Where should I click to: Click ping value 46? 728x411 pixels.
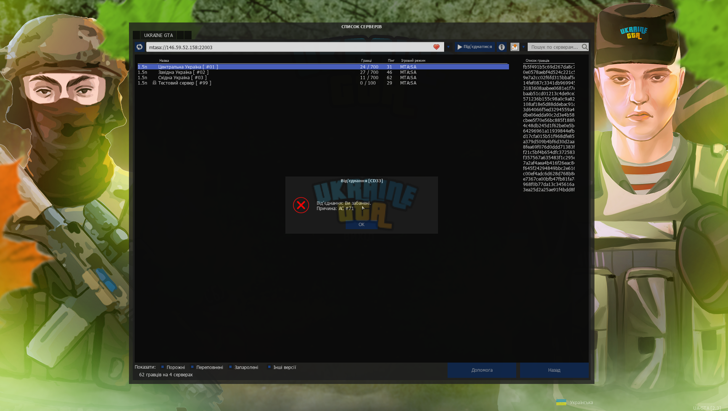point(389,72)
